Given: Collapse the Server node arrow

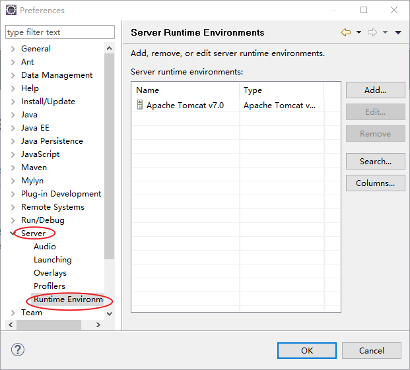Looking at the screenshot, I should 13,233.
